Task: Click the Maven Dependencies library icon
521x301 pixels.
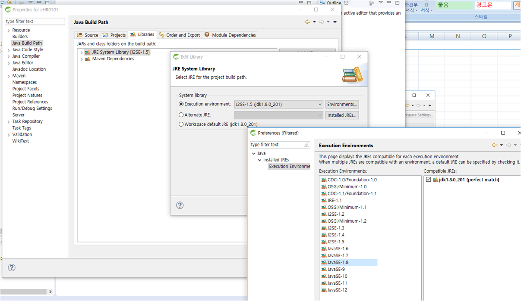Action: (88, 59)
